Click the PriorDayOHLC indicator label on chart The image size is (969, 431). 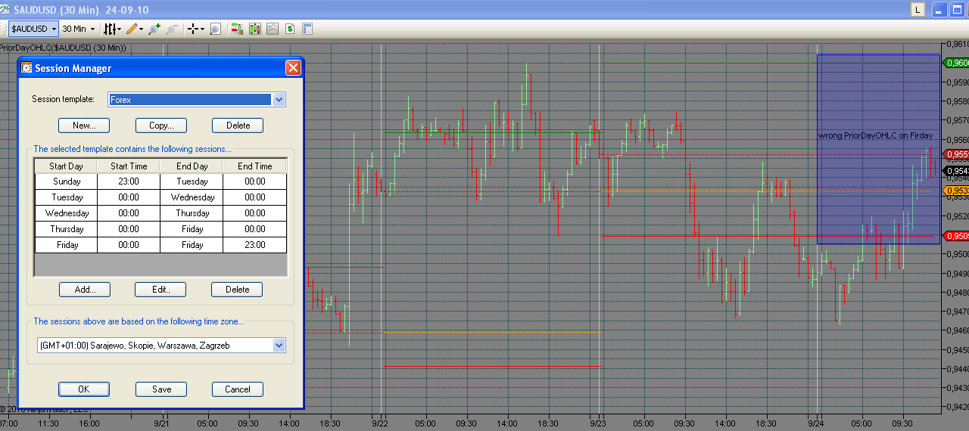(x=63, y=48)
